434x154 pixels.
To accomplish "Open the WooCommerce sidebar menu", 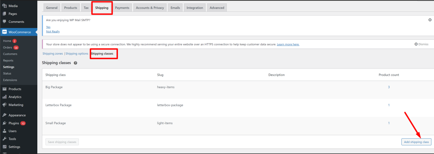I will pos(19,32).
